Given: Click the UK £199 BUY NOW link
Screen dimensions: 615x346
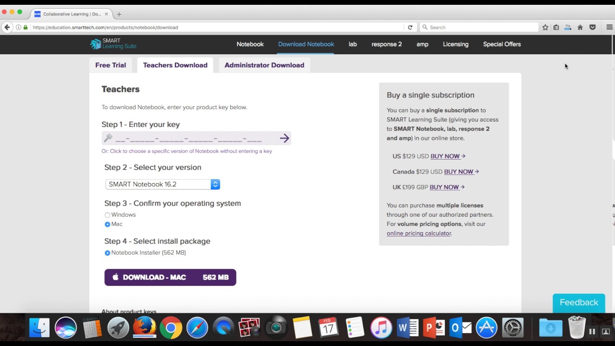Looking at the screenshot, I should tap(447, 187).
